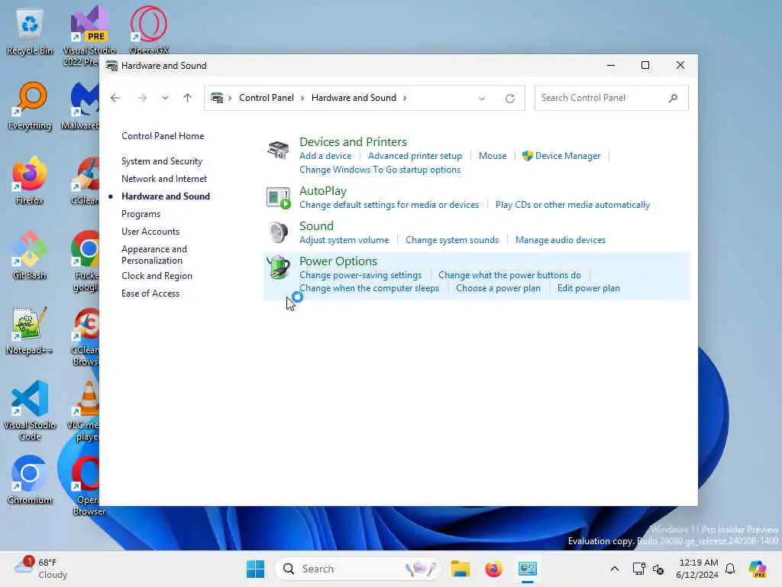Viewport: 782px width, 587px height.
Task: Go back using the back arrow
Action: 115,98
